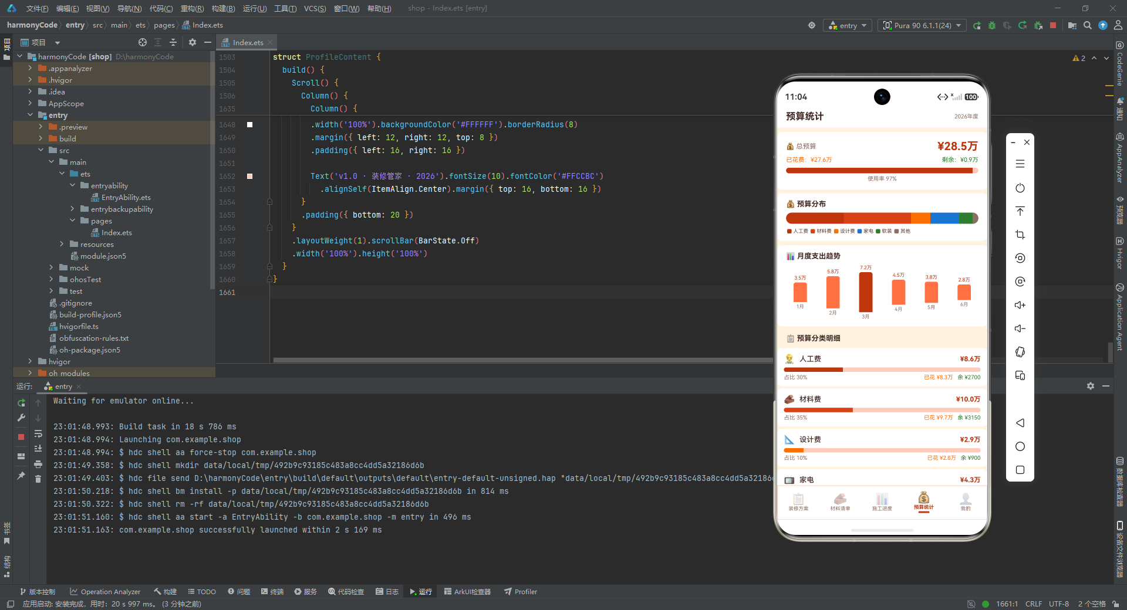Click the emulator power button icon
The height and width of the screenshot is (610, 1127).
(x=1020, y=188)
